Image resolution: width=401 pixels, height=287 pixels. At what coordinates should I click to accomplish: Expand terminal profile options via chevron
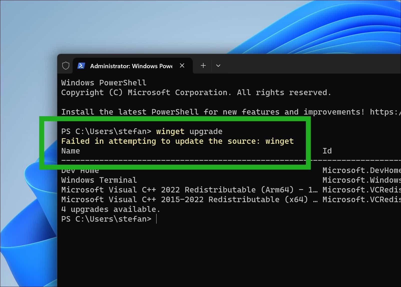(218, 66)
